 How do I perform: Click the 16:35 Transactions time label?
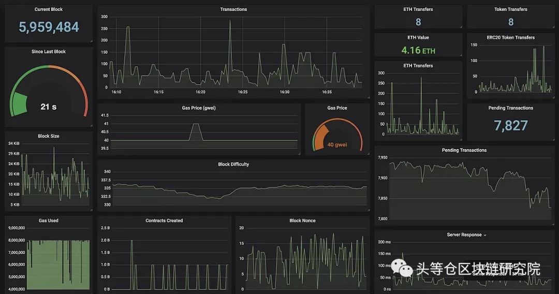click(x=327, y=92)
